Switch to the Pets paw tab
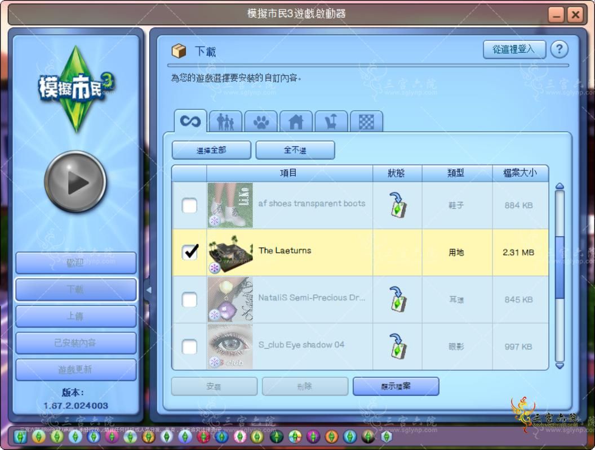The image size is (595, 450). click(x=261, y=122)
